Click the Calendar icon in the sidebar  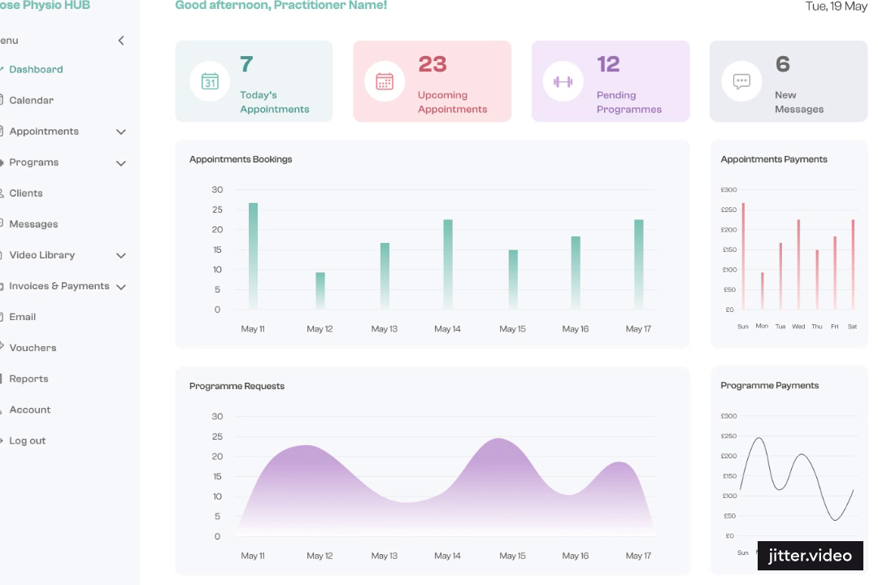click(4, 100)
